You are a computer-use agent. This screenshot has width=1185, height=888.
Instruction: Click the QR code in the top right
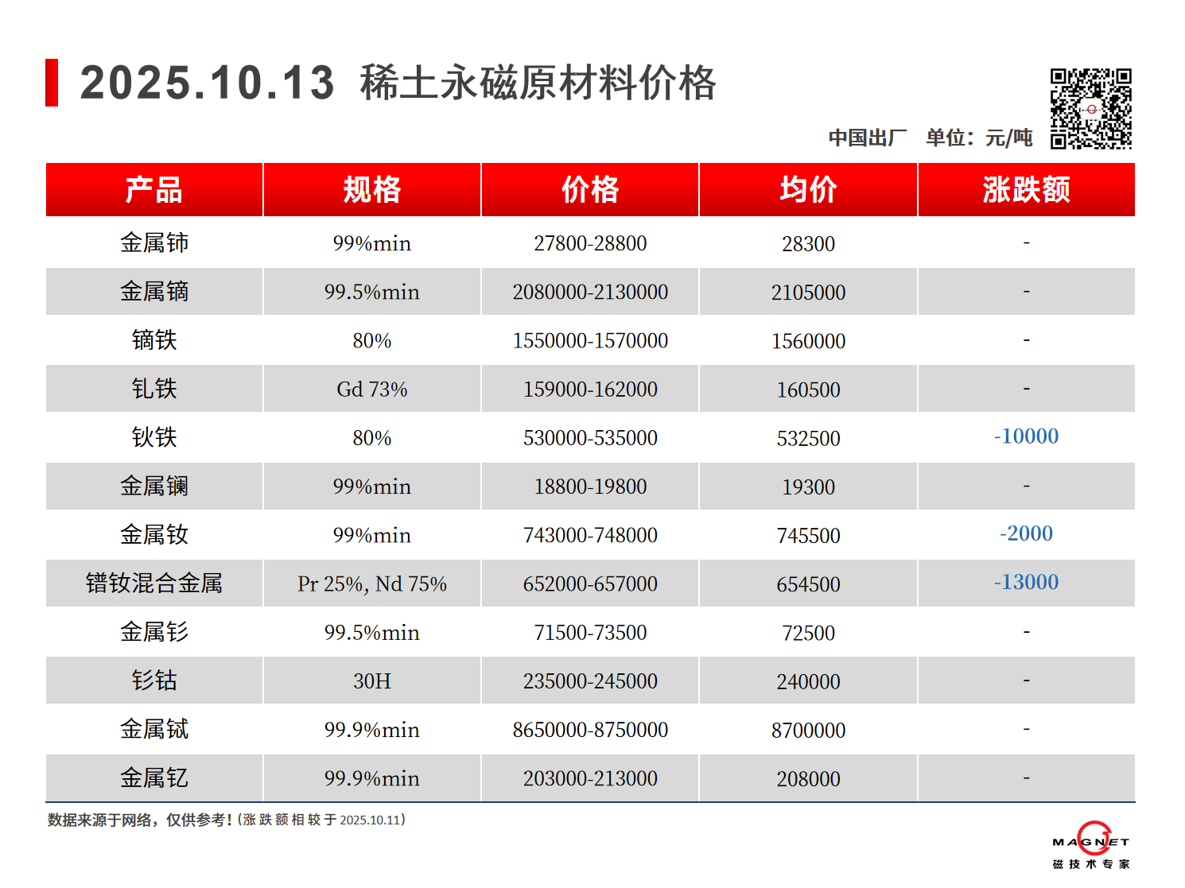(x=1090, y=109)
